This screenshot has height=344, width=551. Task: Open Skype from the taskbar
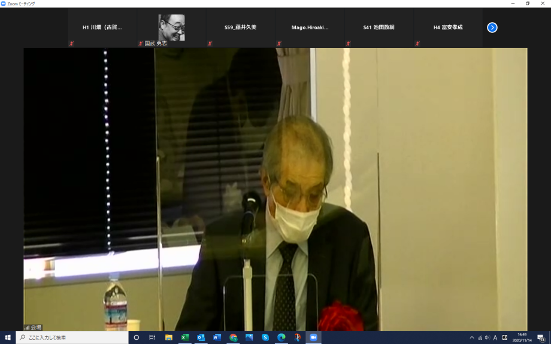pyautogui.click(x=265, y=337)
